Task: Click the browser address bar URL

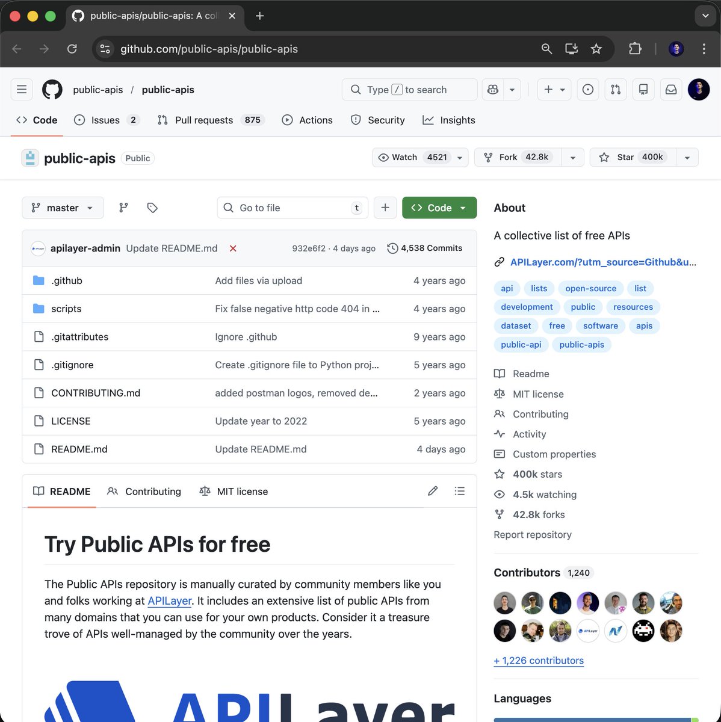Action: click(x=209, y=49)
